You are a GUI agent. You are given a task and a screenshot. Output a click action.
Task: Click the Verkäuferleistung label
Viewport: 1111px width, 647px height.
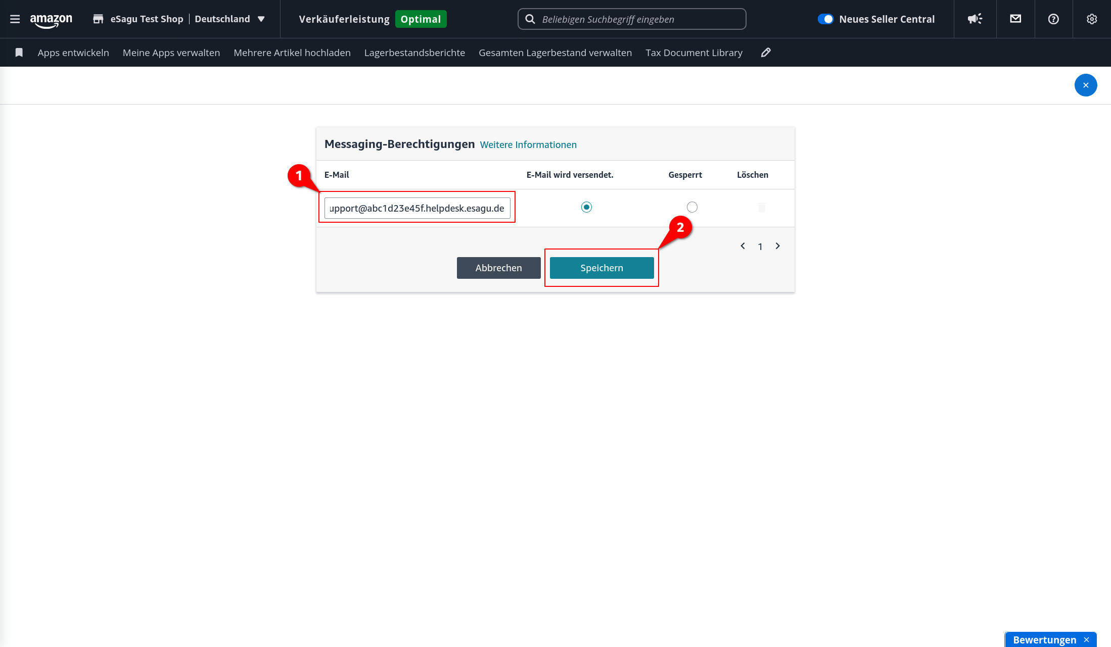pos(344,19)
